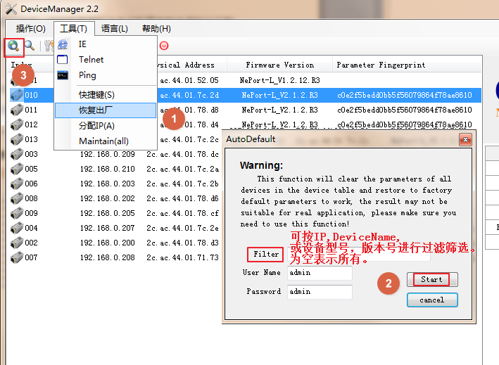Choose 分配IP(A) from the menu
The height and width of the screenshot is (365, 499).
[x=96, y=125]
